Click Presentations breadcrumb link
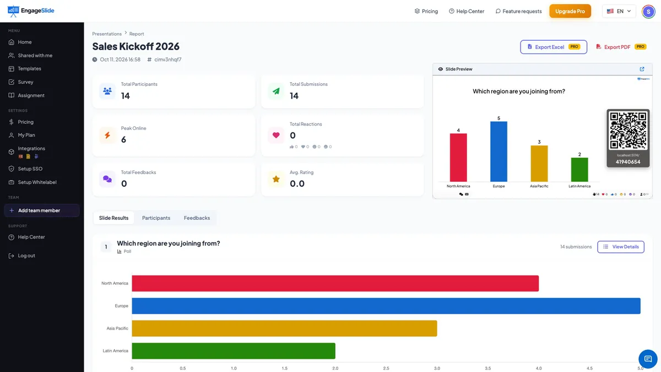Screen dimensions: 661x372 [x=107, y=34]
